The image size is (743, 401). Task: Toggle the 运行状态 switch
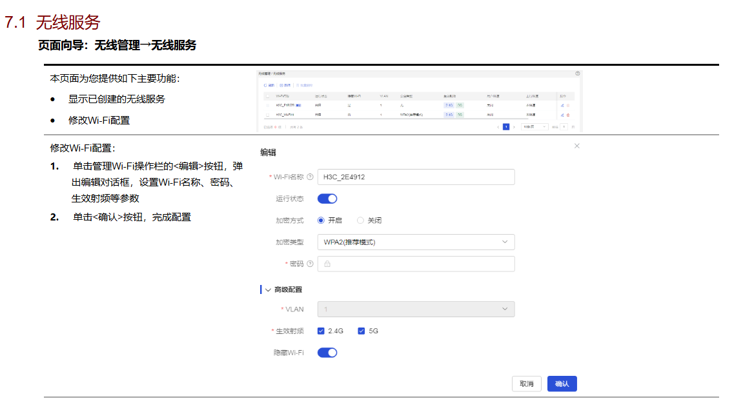coord(327,199)
